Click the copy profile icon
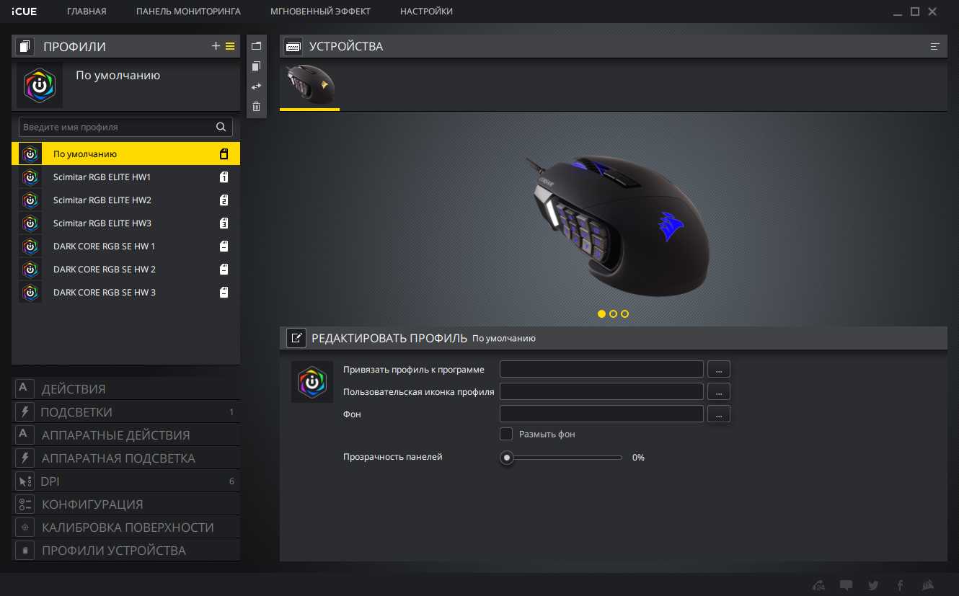Screen dimensions: 959x596 click(x=256, y=66)
